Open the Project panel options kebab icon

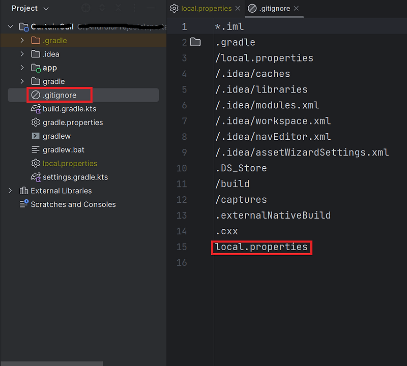click(x=135, y=8)
